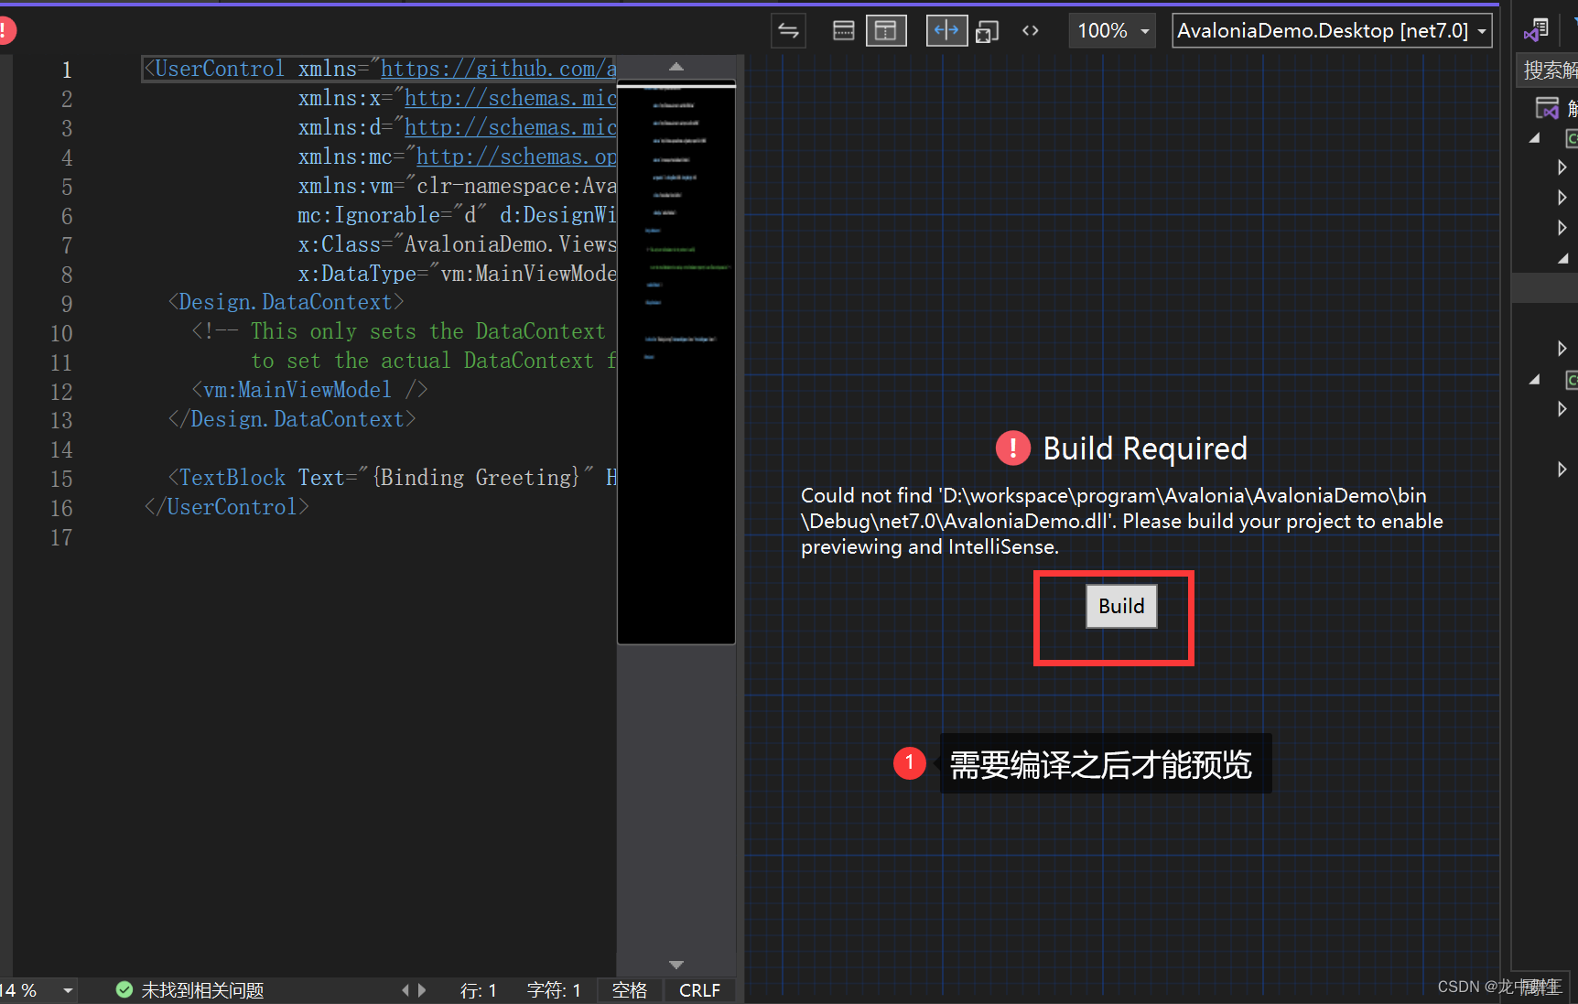Toggle the split pane divider icon
This screenshot has width=1578, height=1004.
pyautogui.click(x=947, y=30)
